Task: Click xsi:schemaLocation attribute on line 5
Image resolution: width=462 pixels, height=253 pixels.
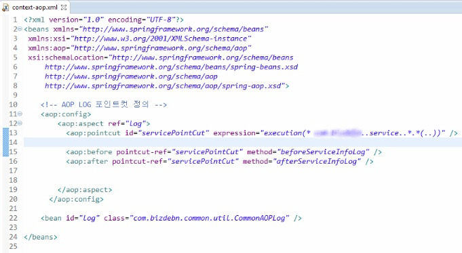Action: [161, 57]
